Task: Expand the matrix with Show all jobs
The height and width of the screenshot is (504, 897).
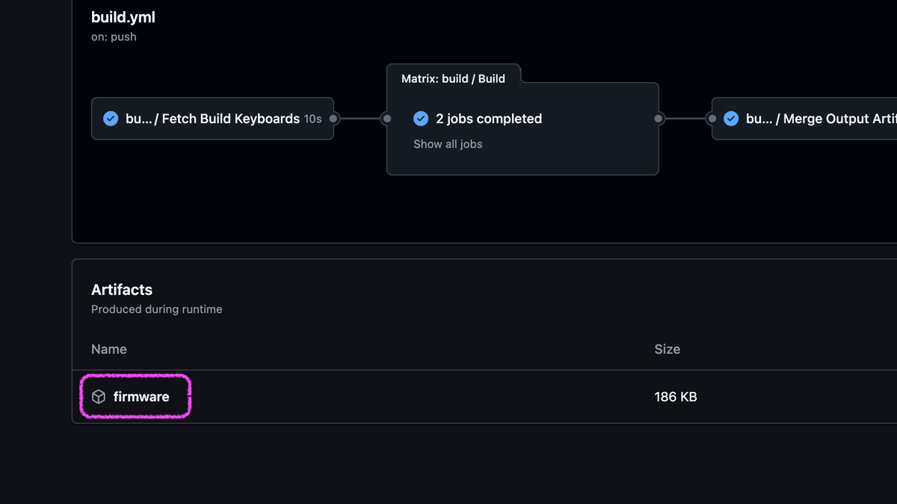Action: tap(448, 144)
